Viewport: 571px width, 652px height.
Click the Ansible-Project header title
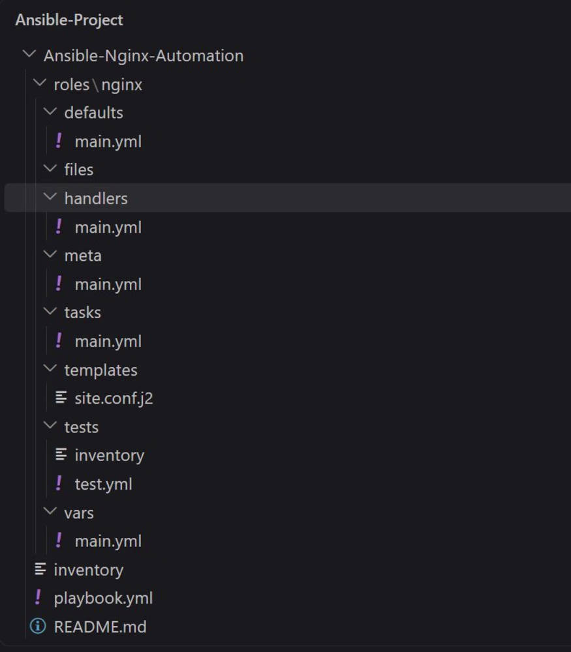(x=69, y=20)
